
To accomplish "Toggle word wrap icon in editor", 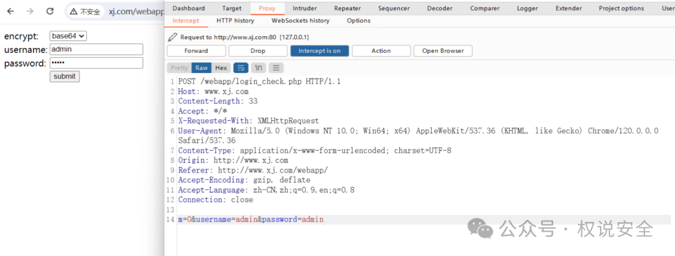I will [241, 68].
